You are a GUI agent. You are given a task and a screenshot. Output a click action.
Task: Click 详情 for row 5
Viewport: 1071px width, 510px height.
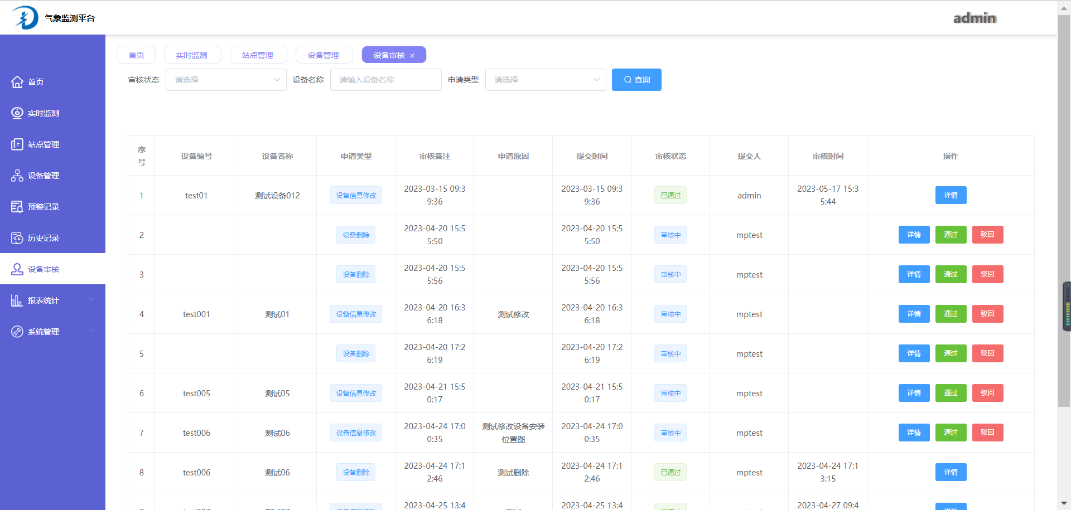tap(914, 353)
